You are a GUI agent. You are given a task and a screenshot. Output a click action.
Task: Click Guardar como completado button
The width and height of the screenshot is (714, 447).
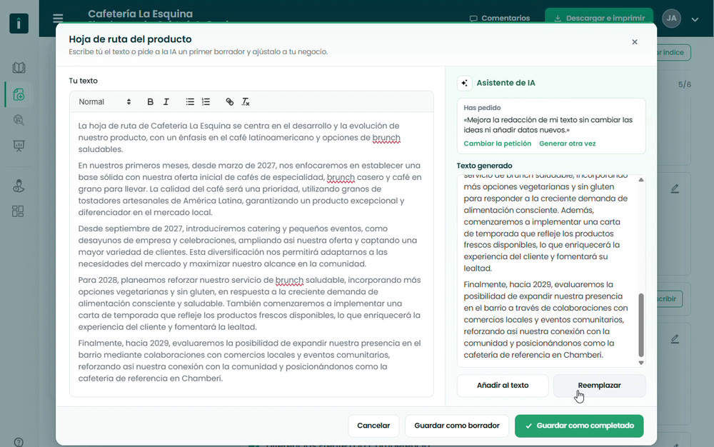[x=579, y=426]
